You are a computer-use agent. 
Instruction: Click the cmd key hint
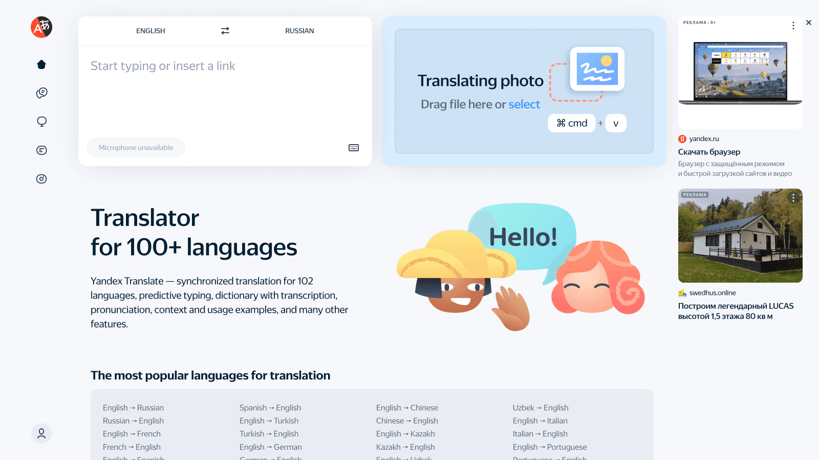(572, 123)
